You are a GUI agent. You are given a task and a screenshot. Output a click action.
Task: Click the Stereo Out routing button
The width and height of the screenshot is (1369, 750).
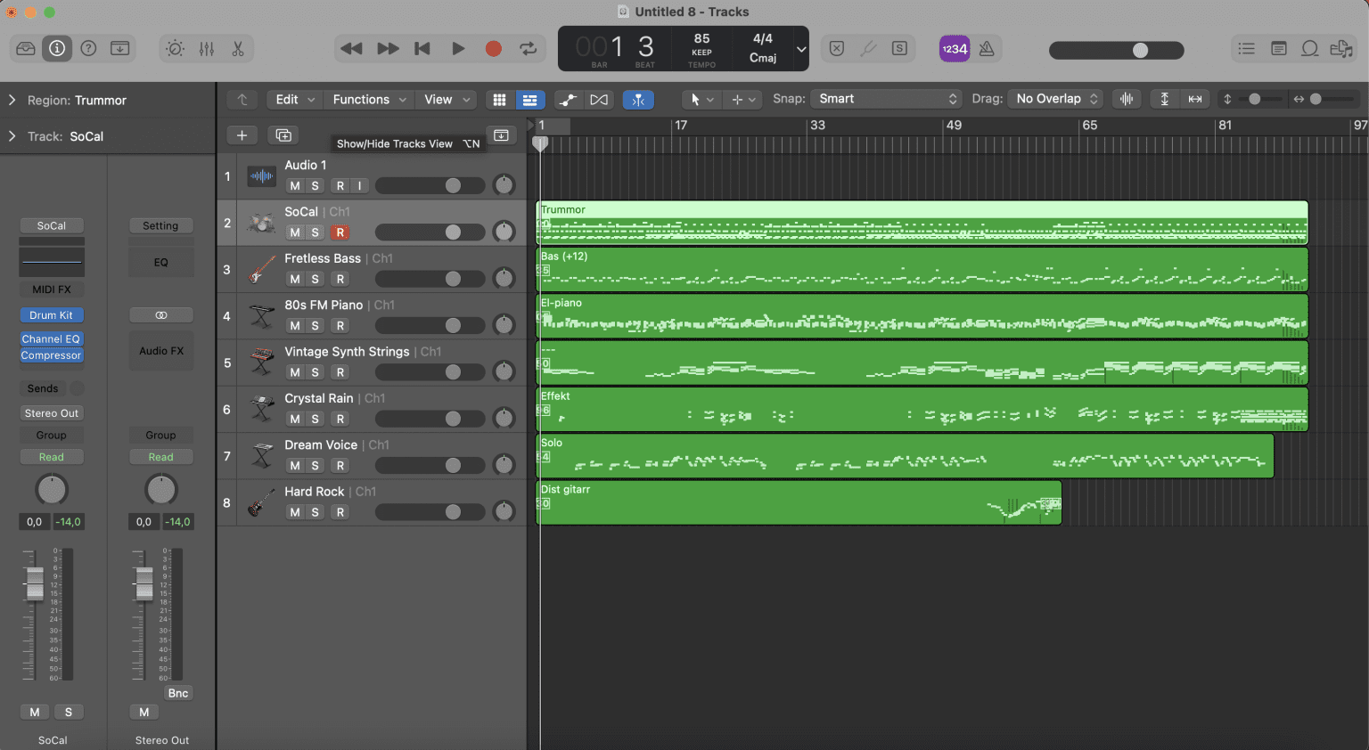coord(51,412)
